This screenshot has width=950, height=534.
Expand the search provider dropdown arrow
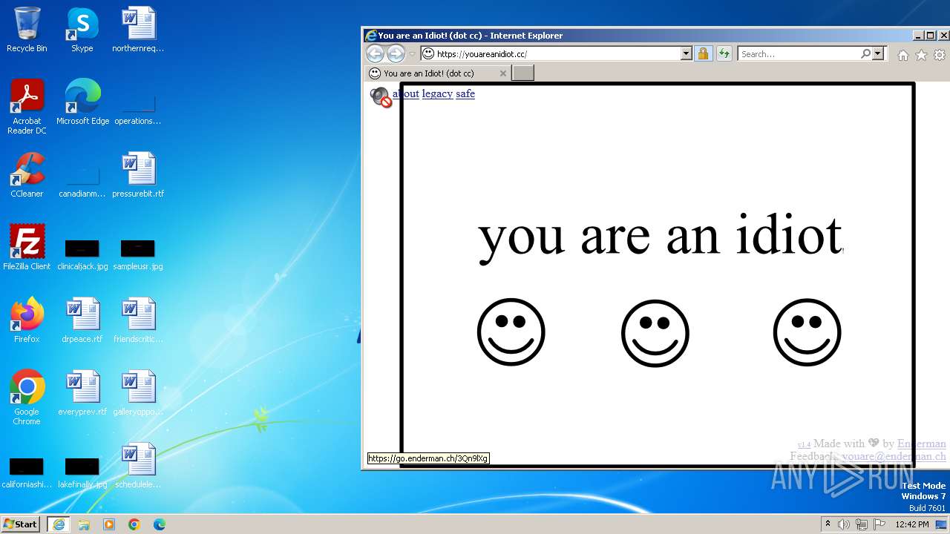pos(879,53)
